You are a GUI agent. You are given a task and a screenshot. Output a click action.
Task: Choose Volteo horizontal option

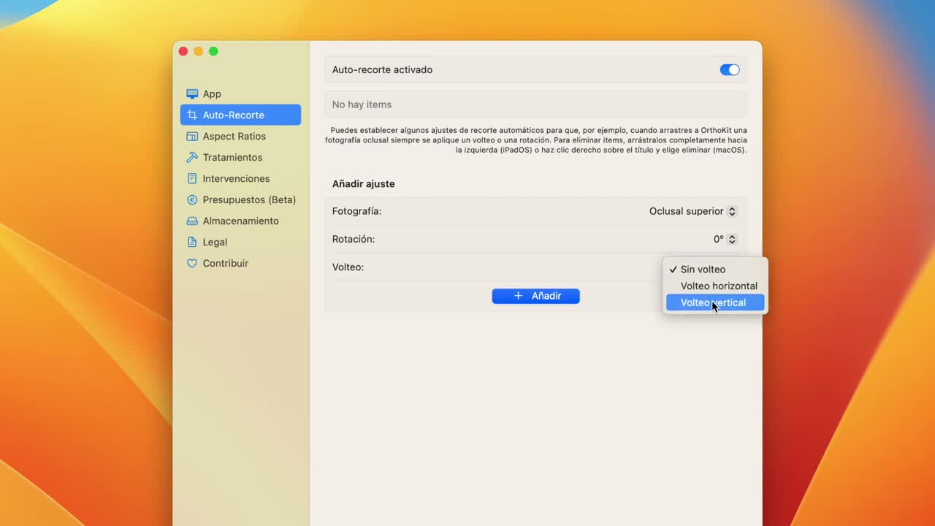pyautogui.click(x=715, y=286)
